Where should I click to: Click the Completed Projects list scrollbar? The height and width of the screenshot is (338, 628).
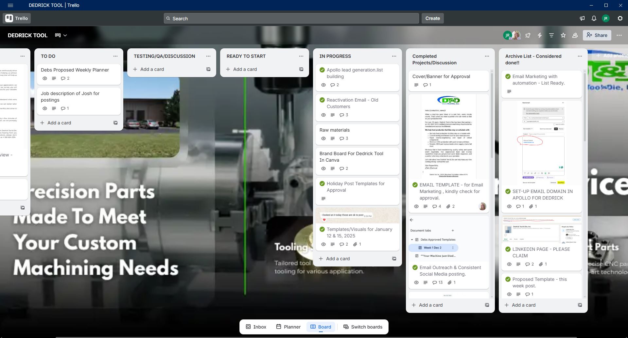coord(492,116)
